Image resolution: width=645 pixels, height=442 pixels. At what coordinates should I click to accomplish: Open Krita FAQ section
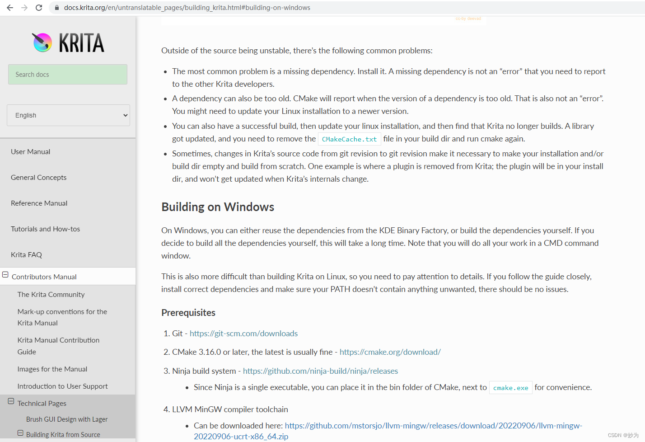(26, 254)
